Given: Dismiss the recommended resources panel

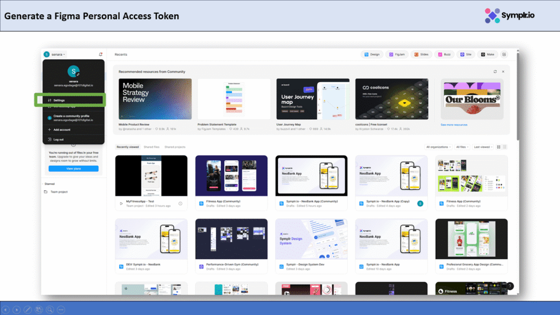Looking at the screenshot, I should [x=503, y=72].
